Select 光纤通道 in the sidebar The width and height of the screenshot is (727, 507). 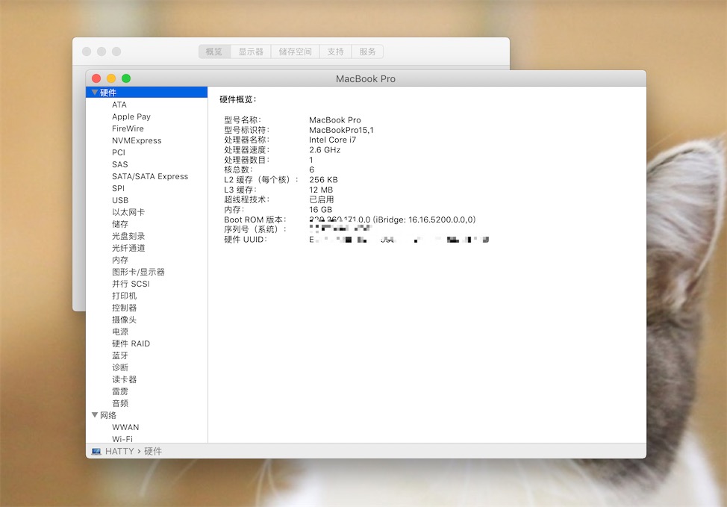coord(128,248)
